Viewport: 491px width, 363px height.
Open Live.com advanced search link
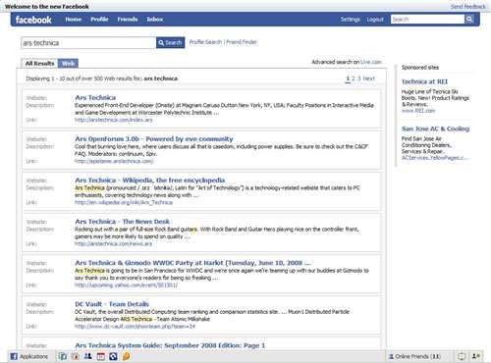tap(371, 62)
